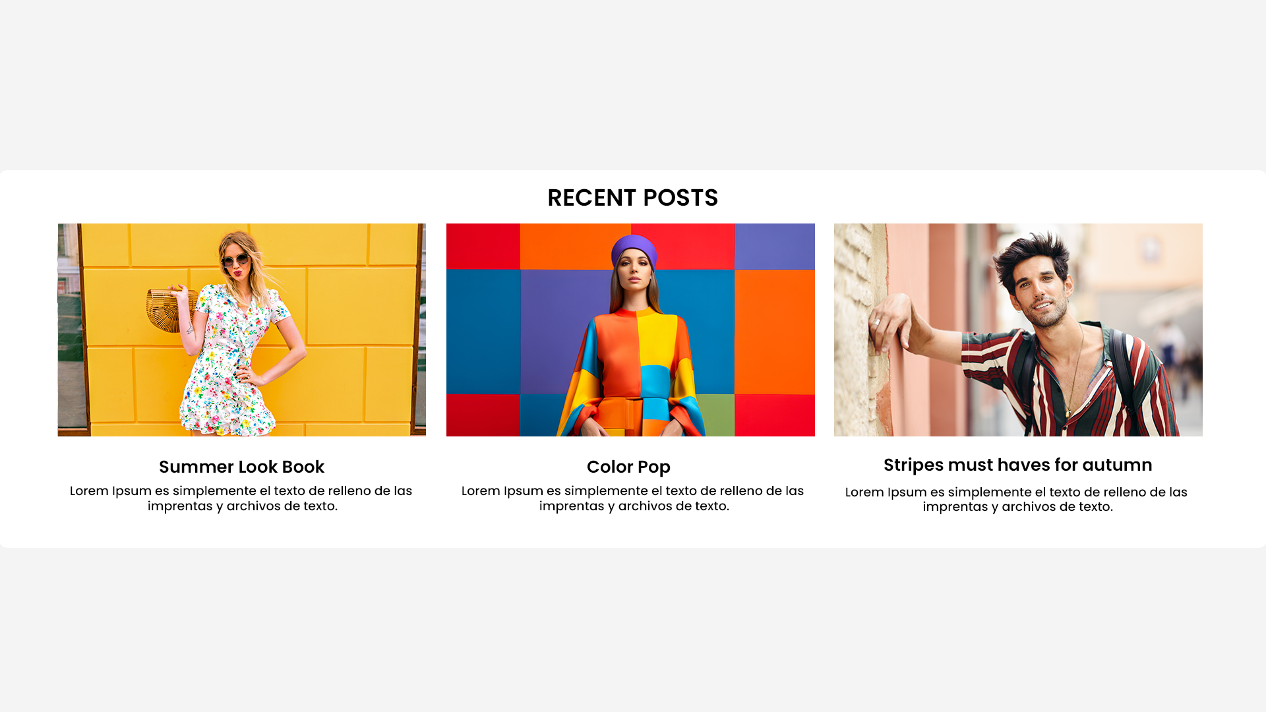The width and height of the screenshot is (1266, 712).
Task: Open the striped shirt man post image
Action: pyautogui.click(x=1018, y=330)
